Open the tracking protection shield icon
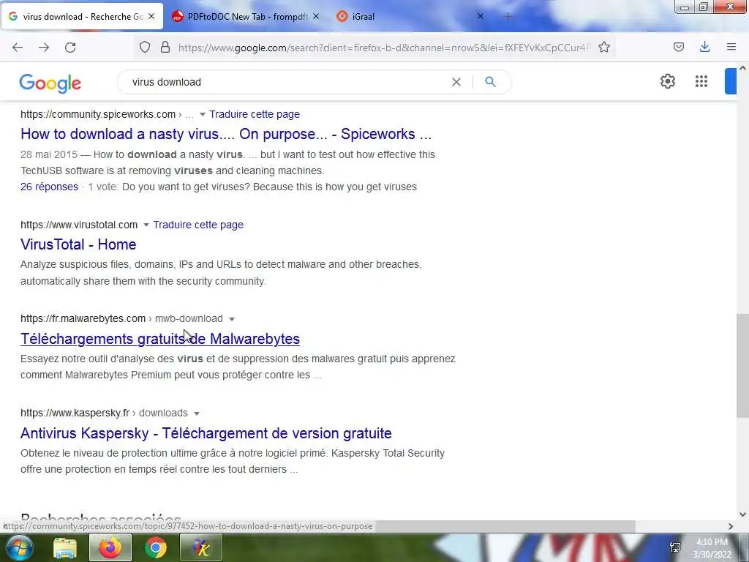749x562 pixels. (x=145, y=47)
